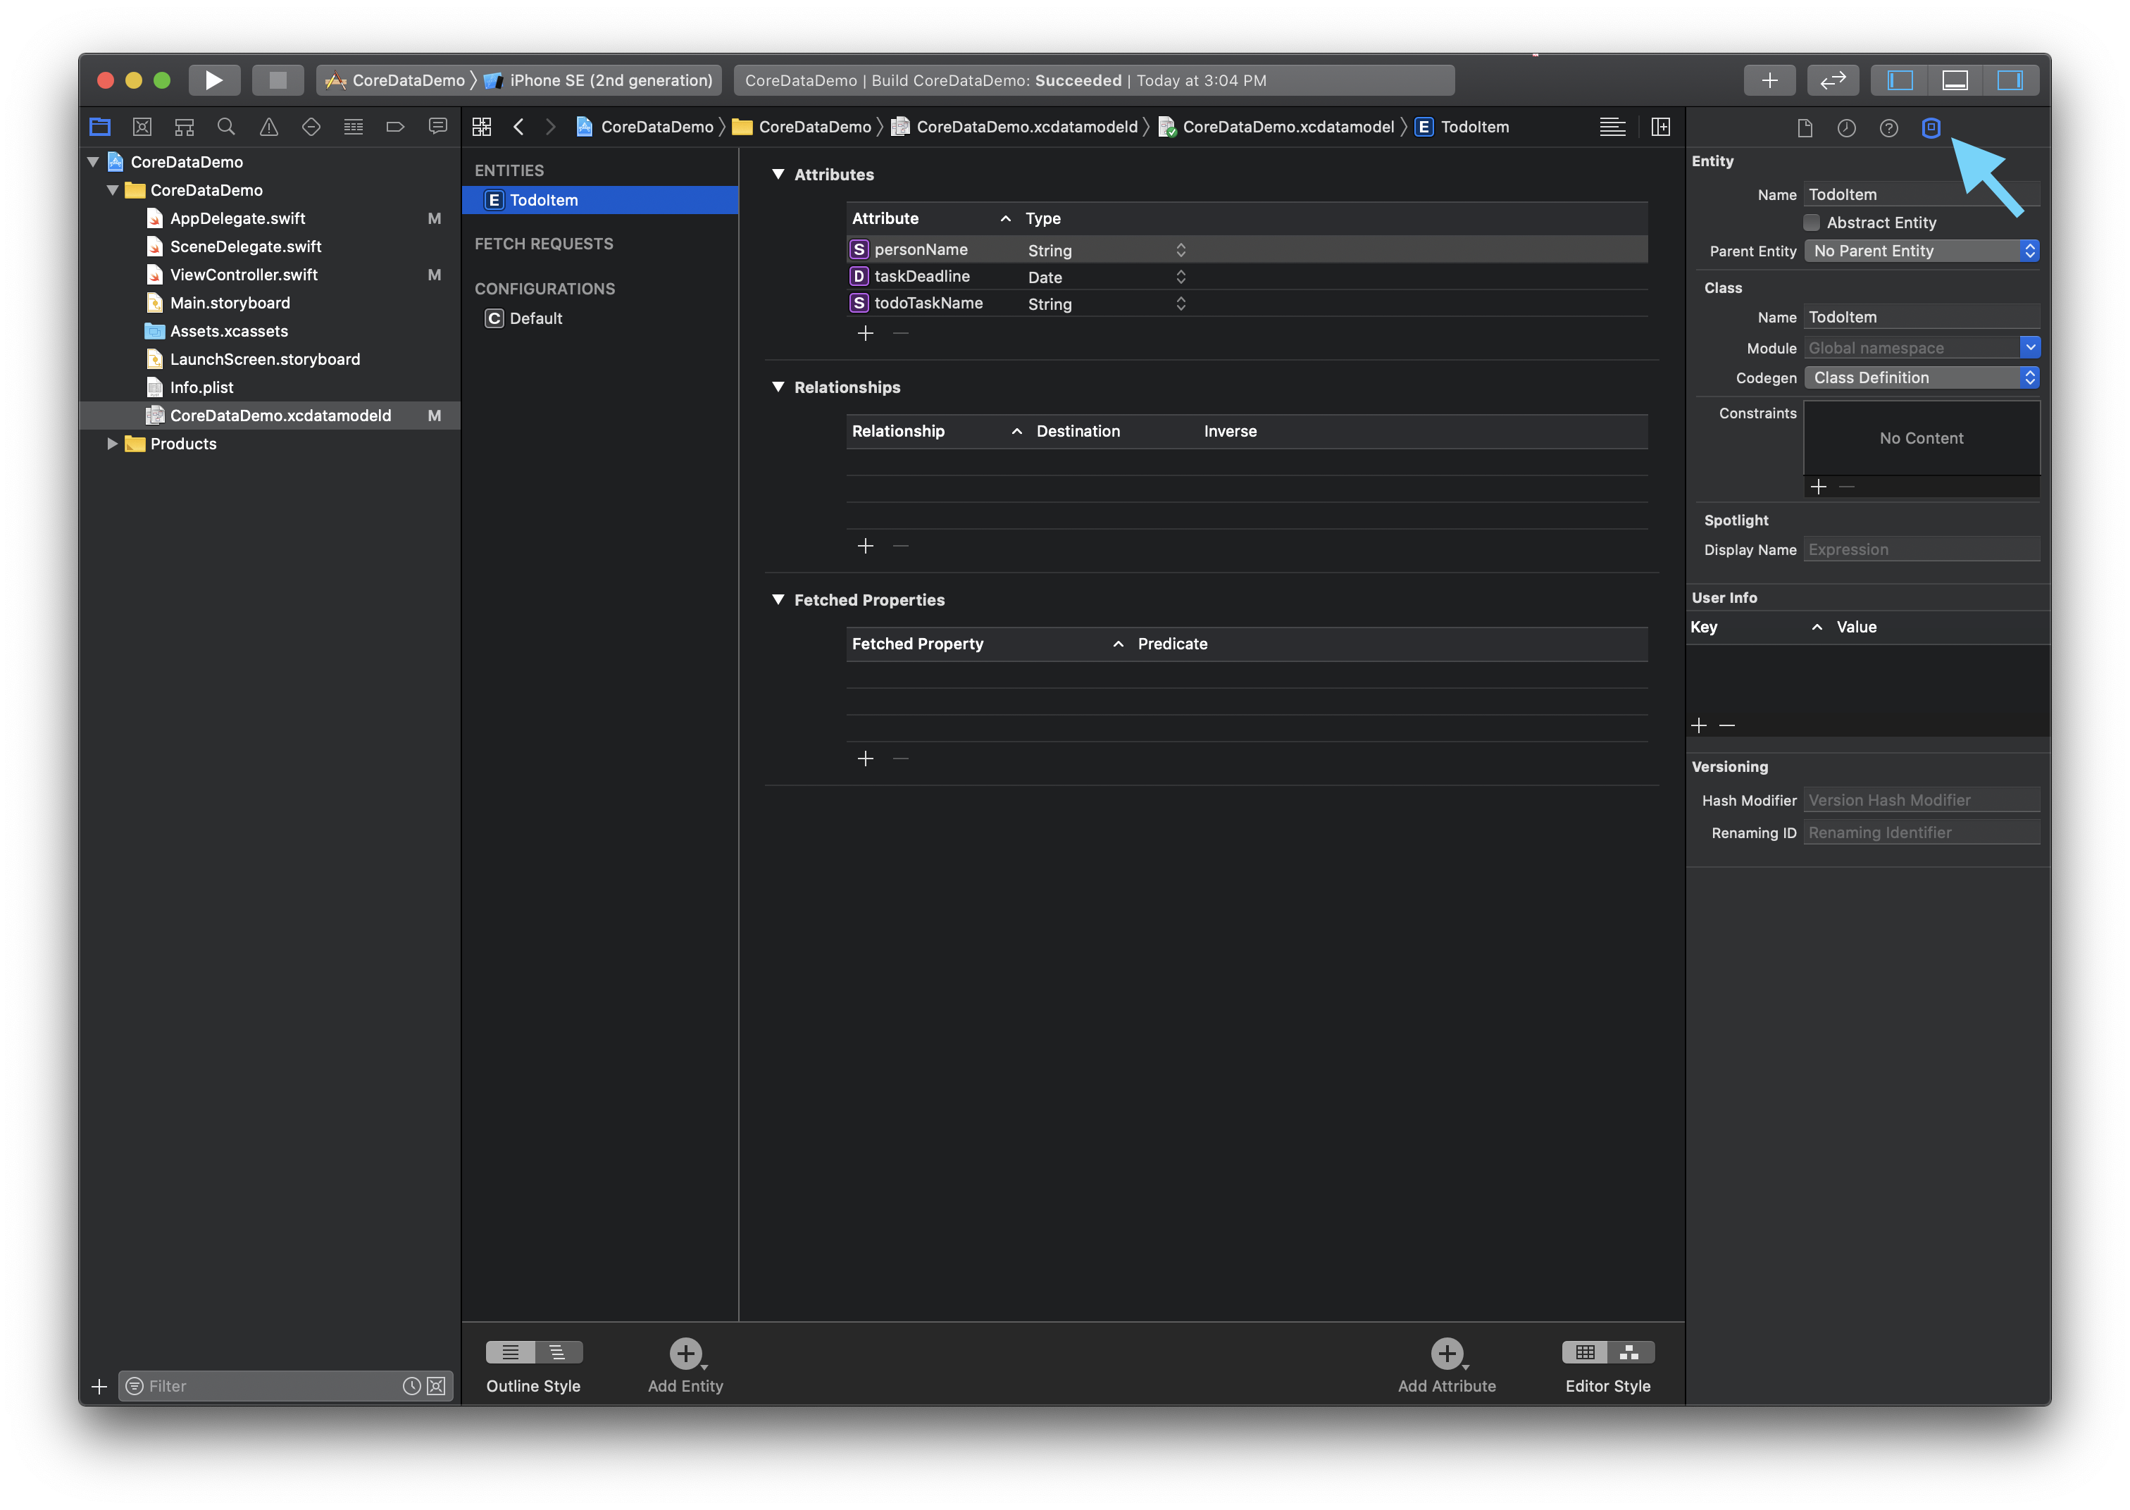
Task: Go back in editor history
Action: [x=519, y=127]
